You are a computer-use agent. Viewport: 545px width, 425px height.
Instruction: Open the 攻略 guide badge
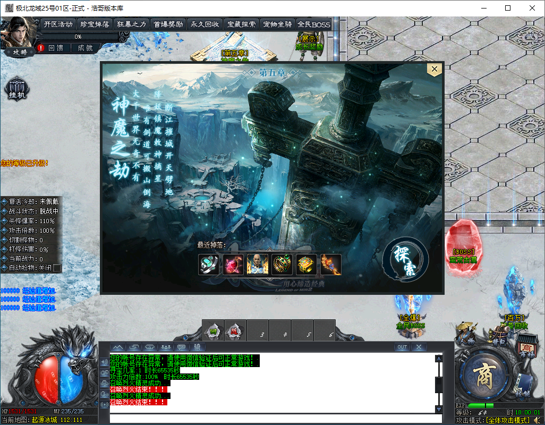pos(20,52)
